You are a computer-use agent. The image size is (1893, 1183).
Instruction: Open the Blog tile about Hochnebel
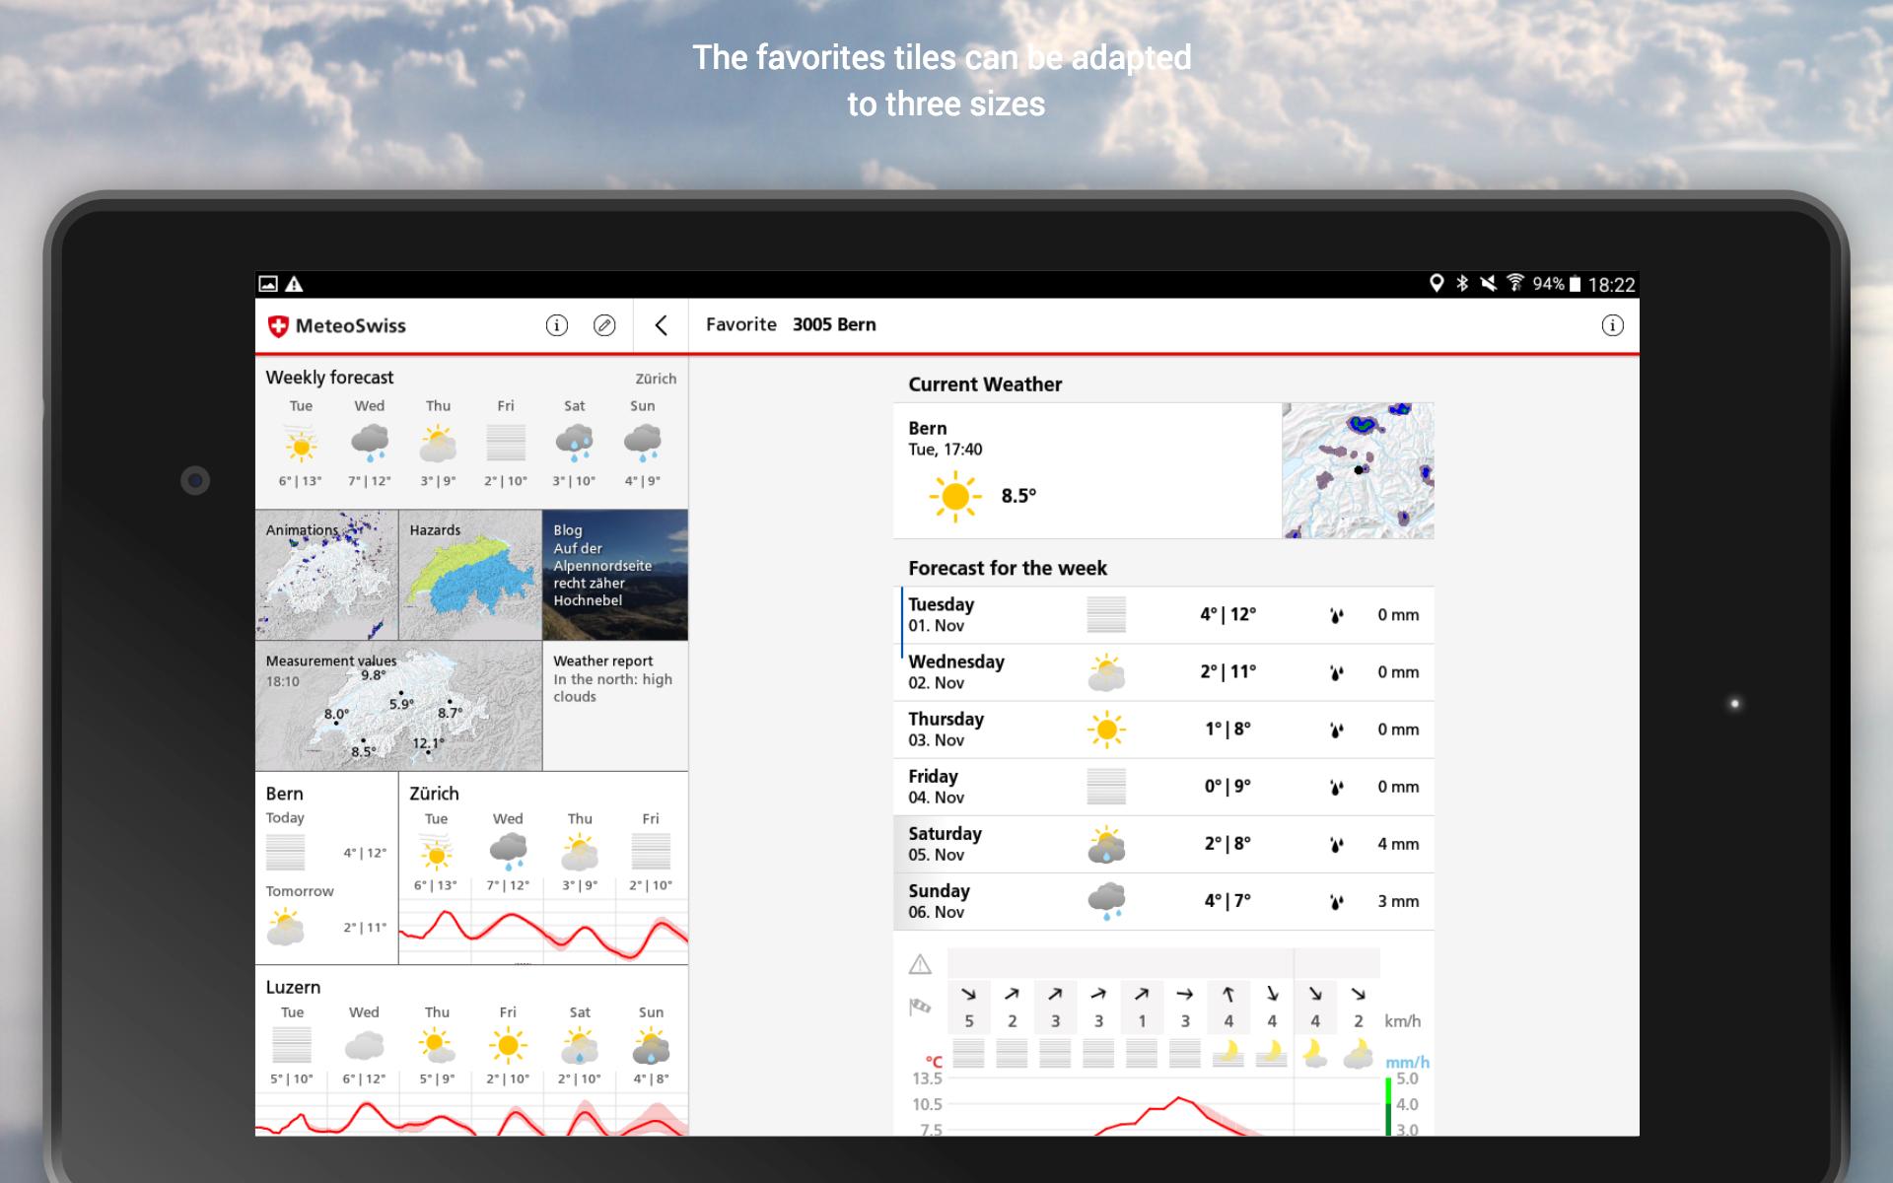coord(615,575)
